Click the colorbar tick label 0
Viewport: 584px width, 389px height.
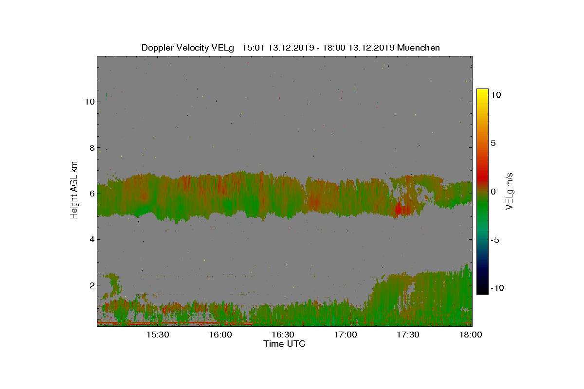point(493,192)
